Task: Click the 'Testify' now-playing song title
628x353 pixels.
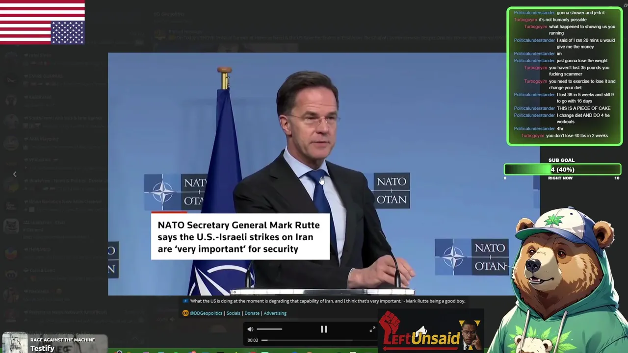Action: click(42, 348)
